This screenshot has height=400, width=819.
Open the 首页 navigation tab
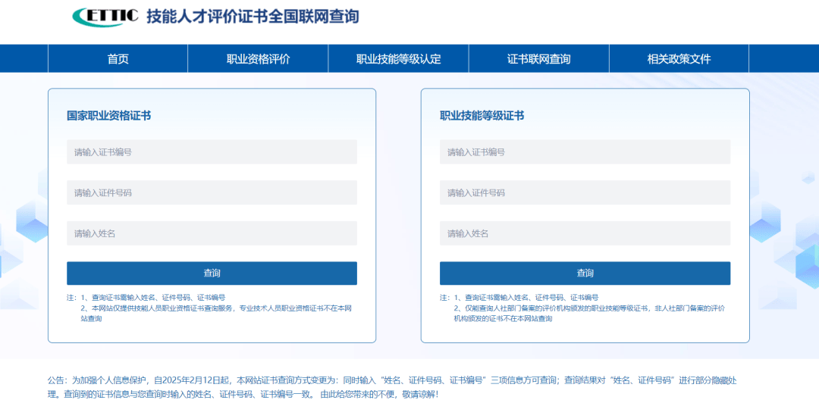[118, 59]
